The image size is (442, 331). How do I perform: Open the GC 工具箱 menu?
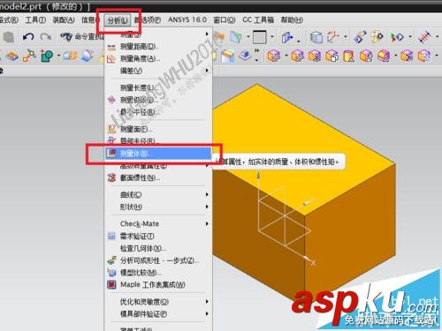coord(258,20)
